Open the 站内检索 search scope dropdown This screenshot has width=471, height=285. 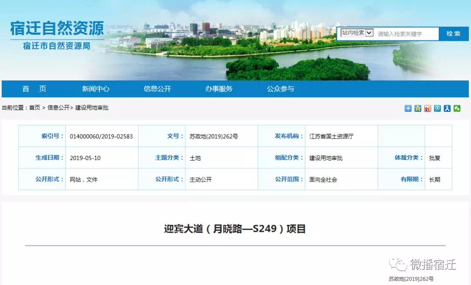(x=357, y=33)
